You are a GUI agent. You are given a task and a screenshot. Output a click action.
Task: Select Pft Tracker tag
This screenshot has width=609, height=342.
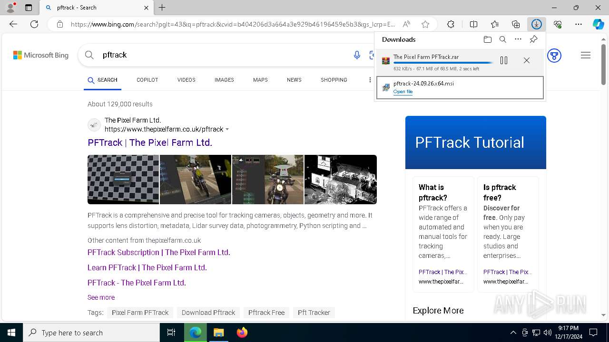click(x=314, y=313)
